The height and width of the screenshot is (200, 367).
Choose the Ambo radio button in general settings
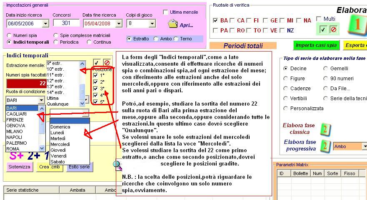[x=156, y=39]
